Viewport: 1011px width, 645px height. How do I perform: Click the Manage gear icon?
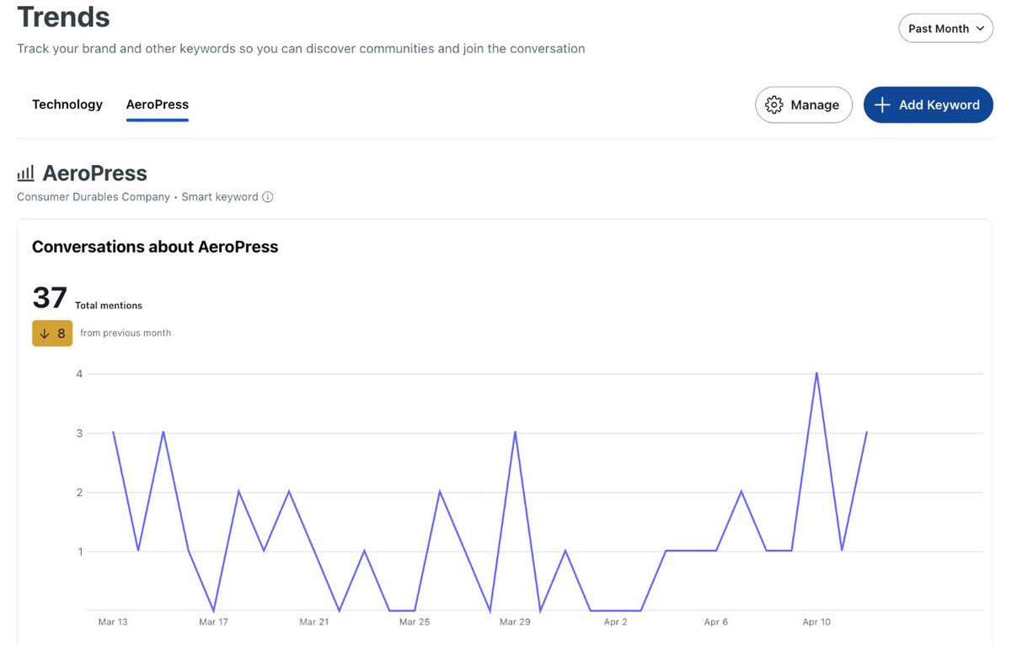pyautogui.click(x=774, y=104)
